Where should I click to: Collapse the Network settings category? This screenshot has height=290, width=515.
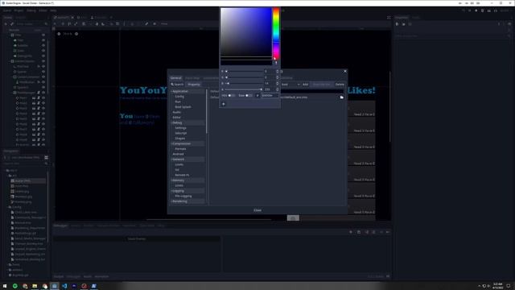click(171, 159)
